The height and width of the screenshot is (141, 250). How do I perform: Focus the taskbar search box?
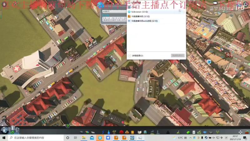click(x=36, y=138)
